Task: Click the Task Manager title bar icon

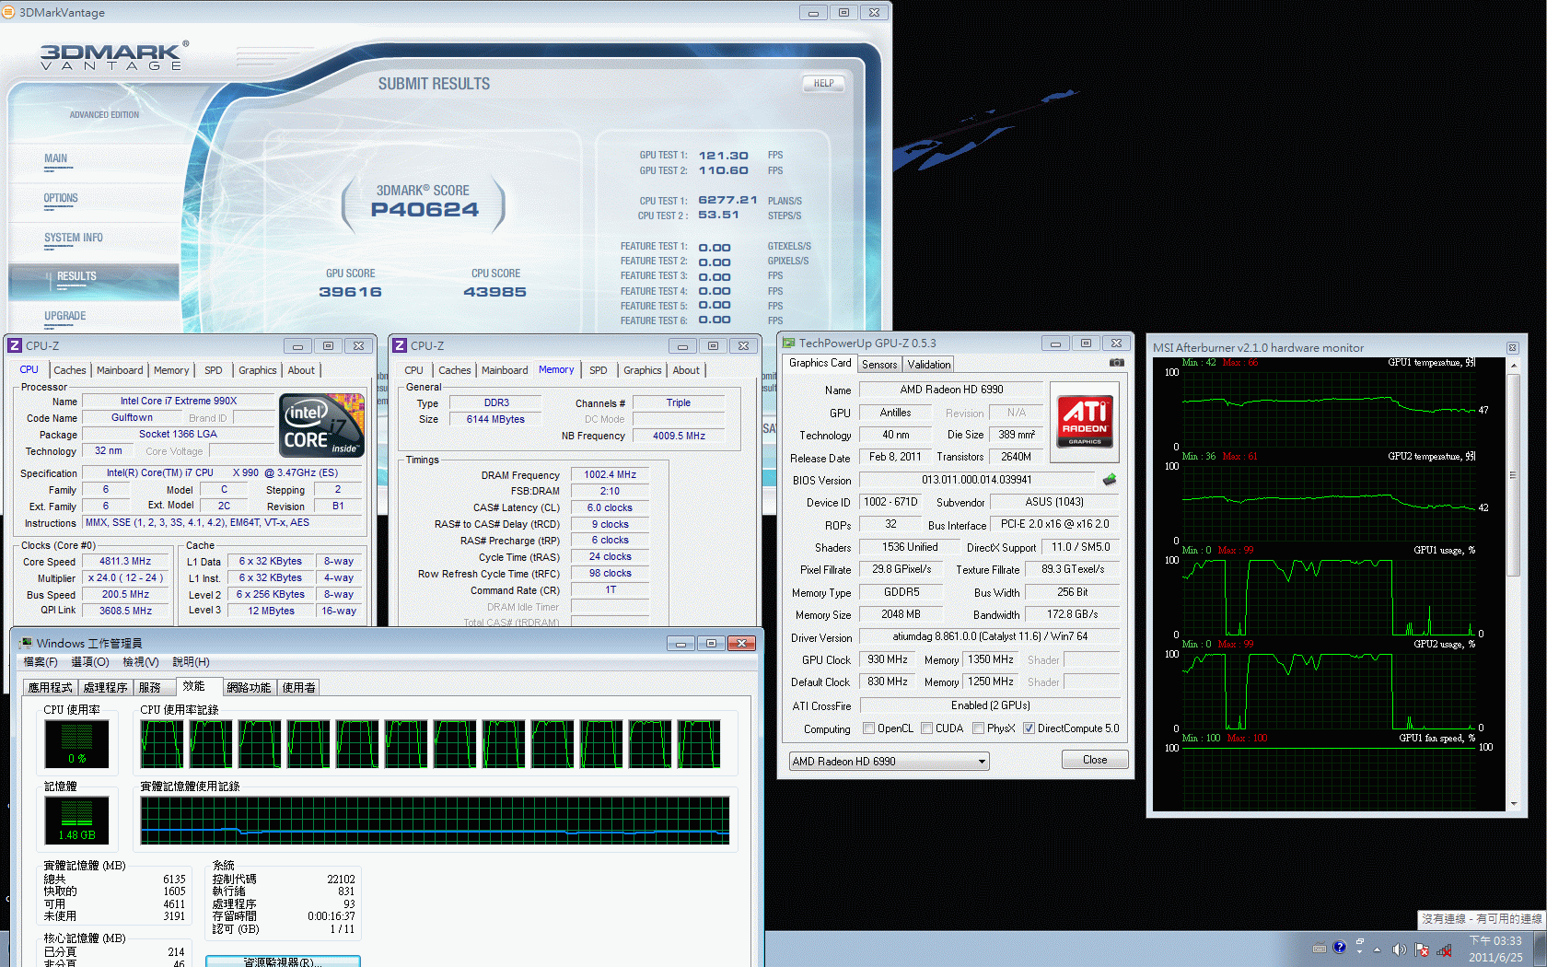Action: (26, 643)
